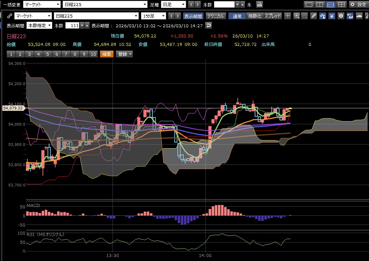Click the print icon in top toolbar

click(259, 4)
